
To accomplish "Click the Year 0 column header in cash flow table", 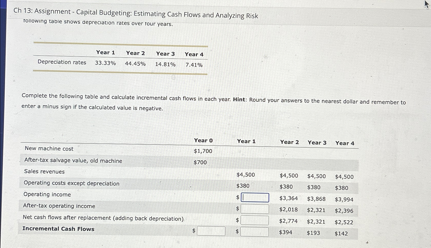I will pos(203,140).
